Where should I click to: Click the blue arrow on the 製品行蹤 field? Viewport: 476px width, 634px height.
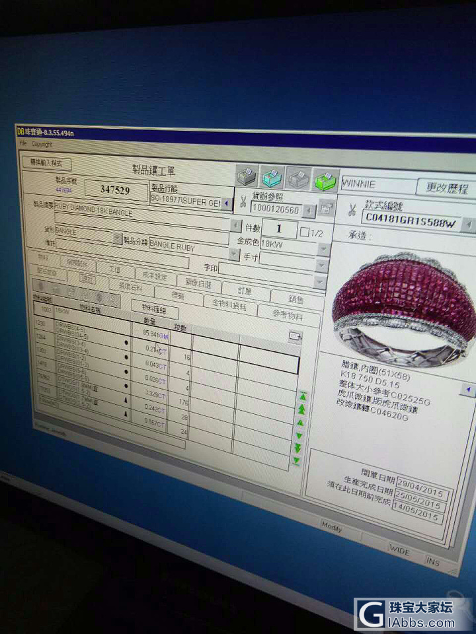click(x=227, y=203)
